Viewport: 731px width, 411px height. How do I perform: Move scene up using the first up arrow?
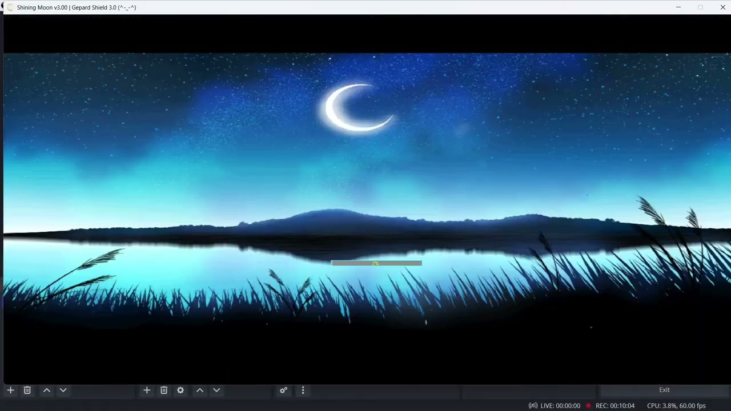click(47, 390)
